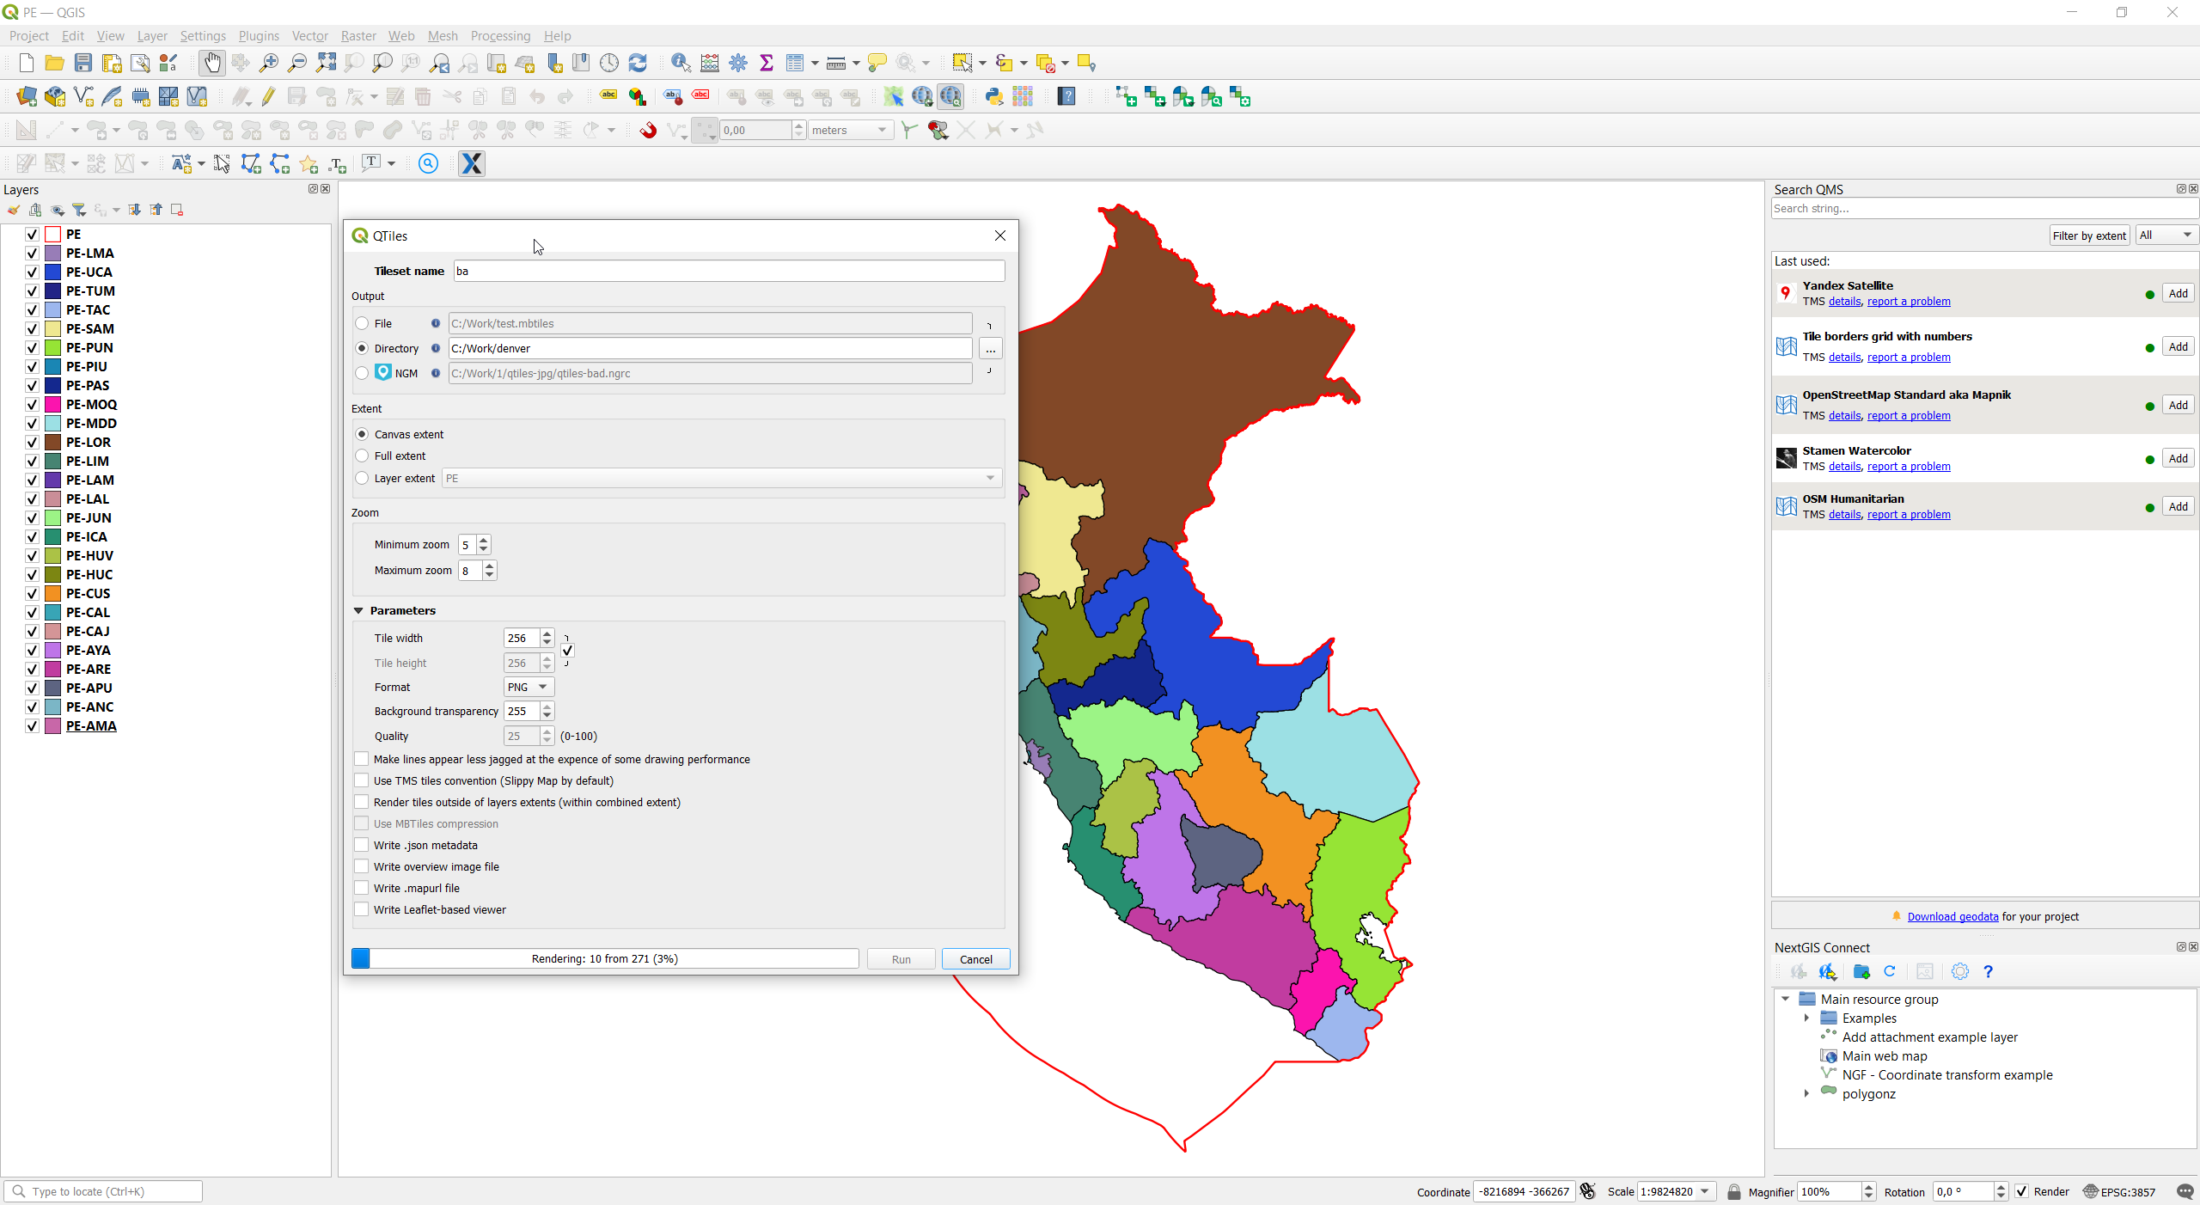Select the Full extent radio button
The width and height of the screenshot is (2200, 1205).
(362, 456)
